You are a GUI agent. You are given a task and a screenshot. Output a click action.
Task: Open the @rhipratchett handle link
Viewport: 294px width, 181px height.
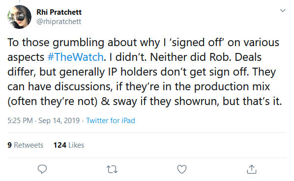coord(59,22)
